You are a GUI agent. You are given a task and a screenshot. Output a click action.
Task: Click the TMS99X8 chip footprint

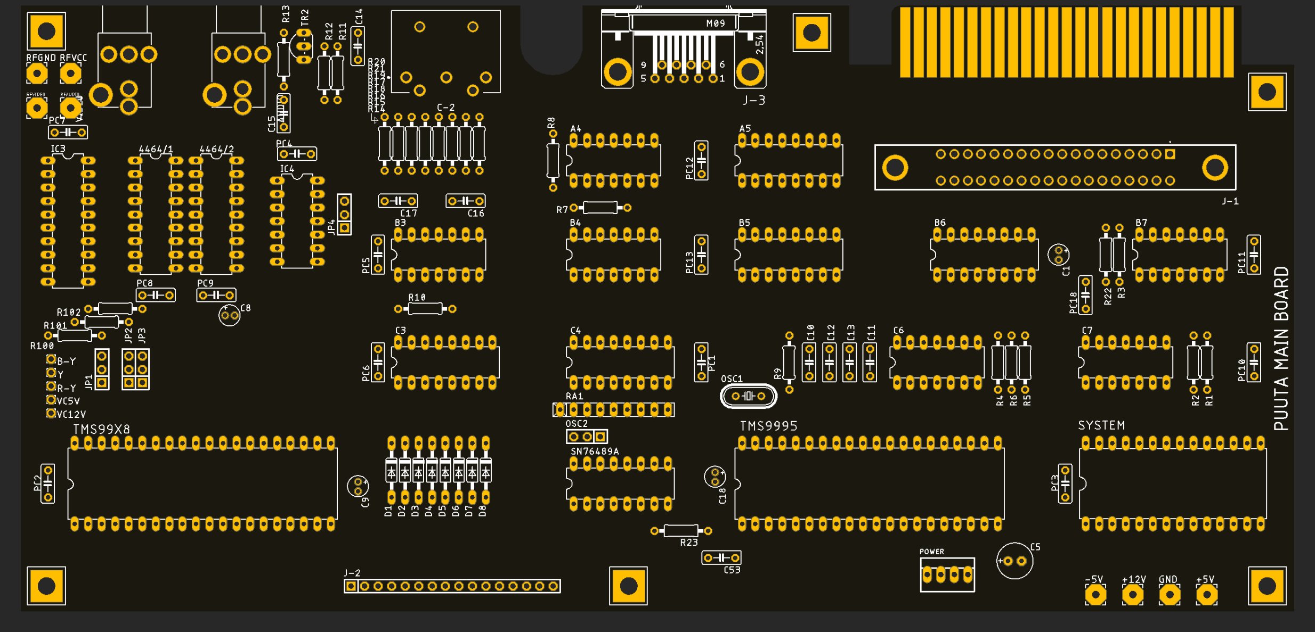202,483
